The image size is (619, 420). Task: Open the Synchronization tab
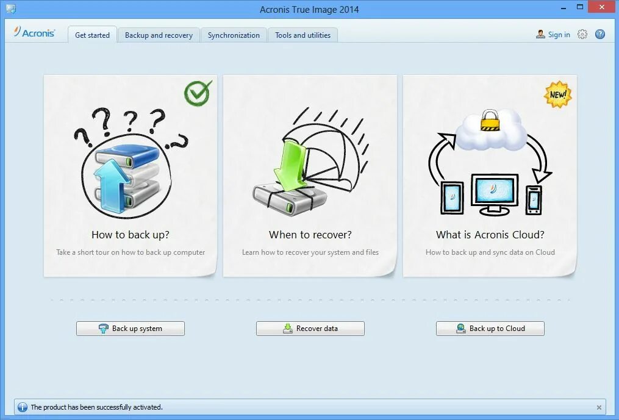[x=234, y=35]
